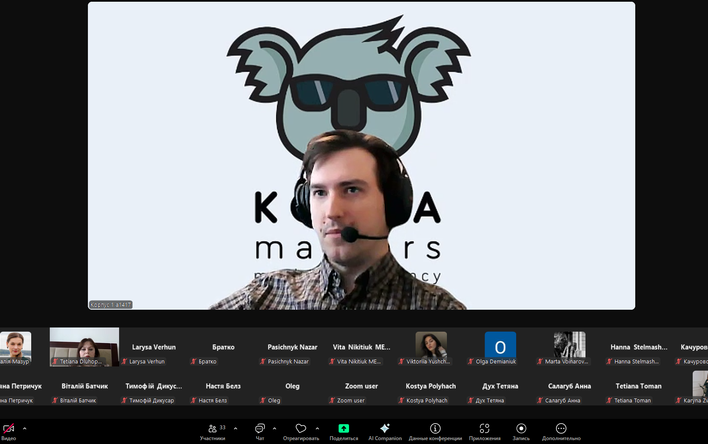Screen dimensions: 708x444
Task: Select Tetiana Dluhop video thumbnail
Action: [84, 347]
